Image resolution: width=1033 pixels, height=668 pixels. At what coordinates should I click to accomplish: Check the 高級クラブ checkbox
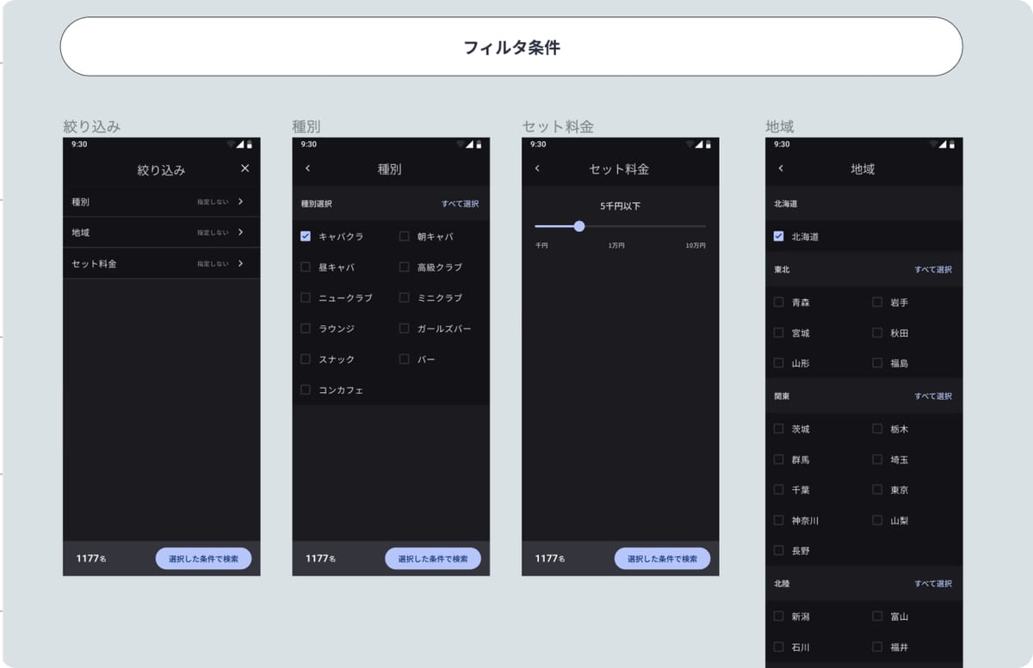click(x=404, y=267)
